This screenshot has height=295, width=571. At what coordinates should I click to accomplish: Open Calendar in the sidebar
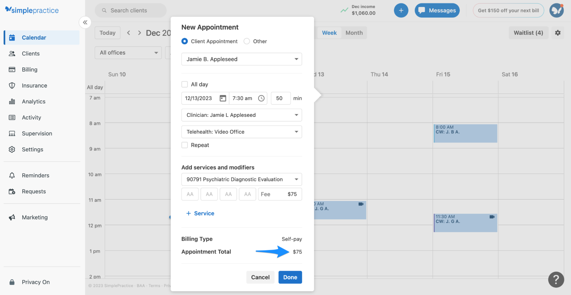point(42,37)
